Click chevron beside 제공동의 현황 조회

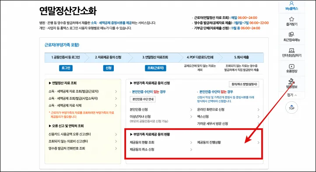[191, 143]
